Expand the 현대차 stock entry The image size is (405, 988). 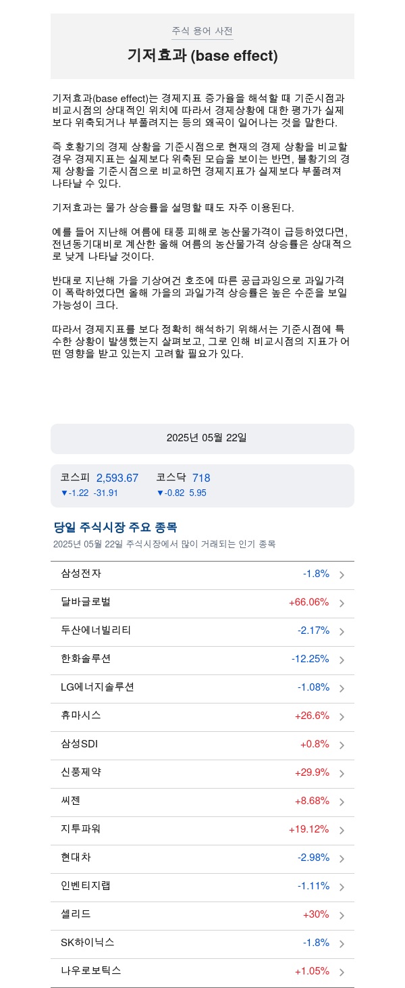click(x=202, y=858)
